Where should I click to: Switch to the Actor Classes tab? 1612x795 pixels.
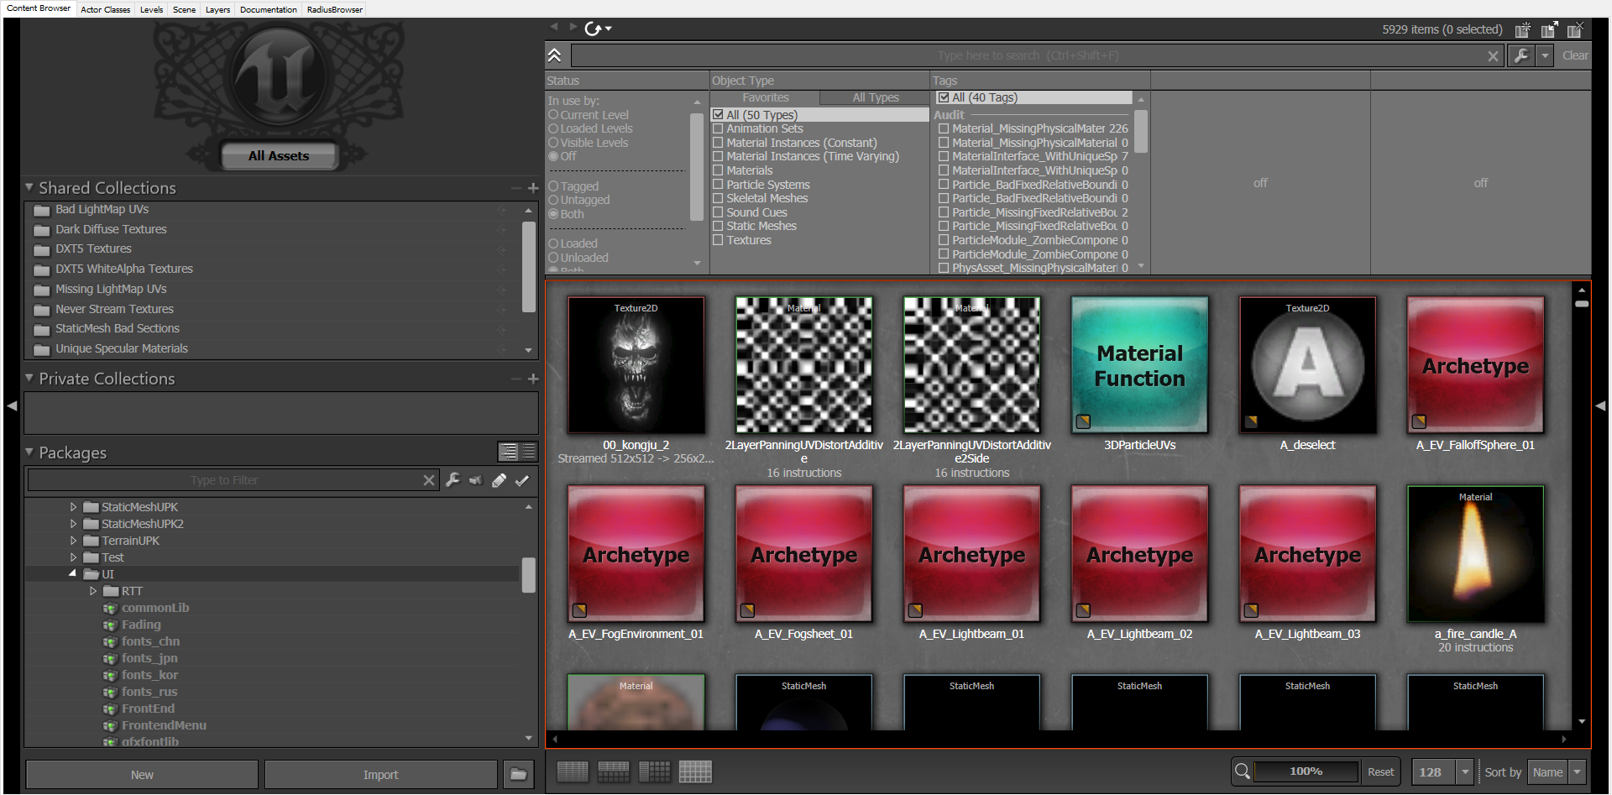[105, 9]
